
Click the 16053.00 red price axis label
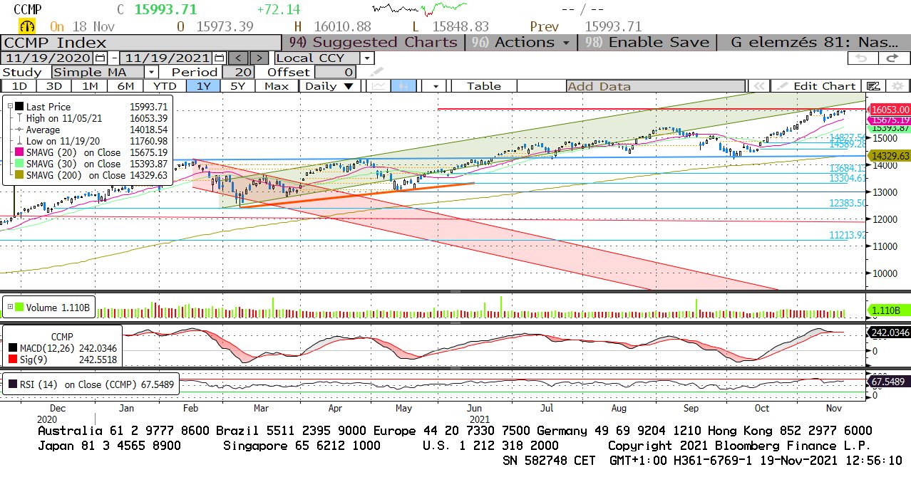point(889,110)
